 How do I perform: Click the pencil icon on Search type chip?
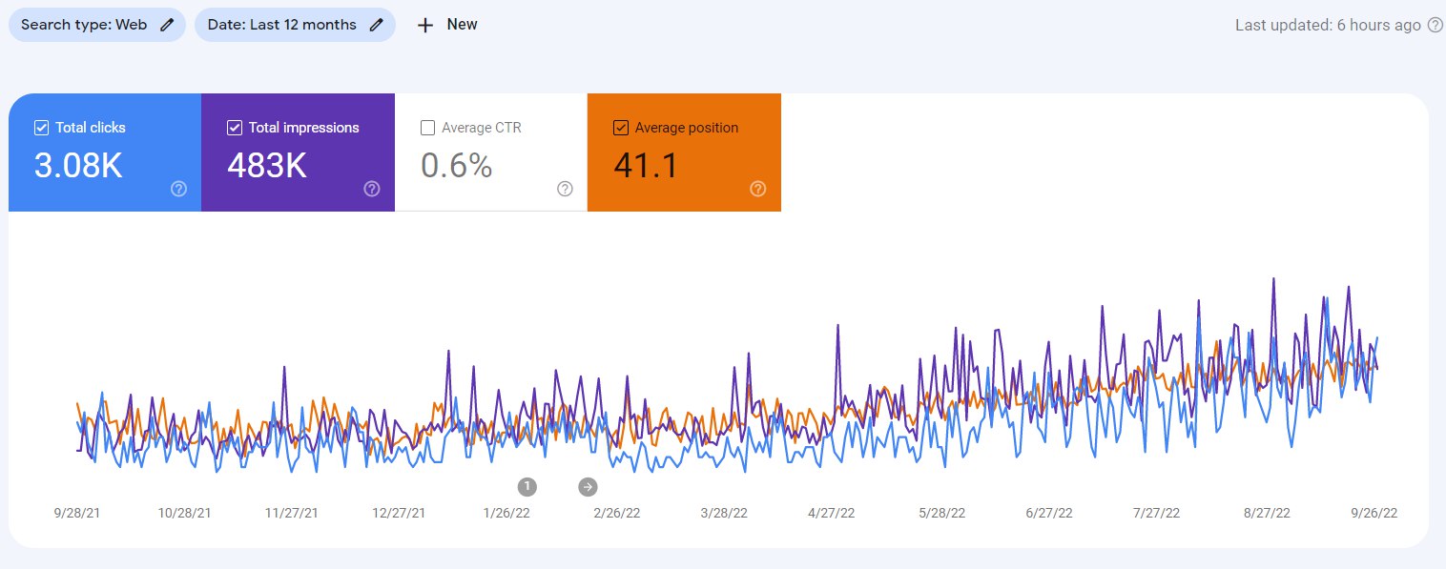pyautogui.click(x=167, y=25)
